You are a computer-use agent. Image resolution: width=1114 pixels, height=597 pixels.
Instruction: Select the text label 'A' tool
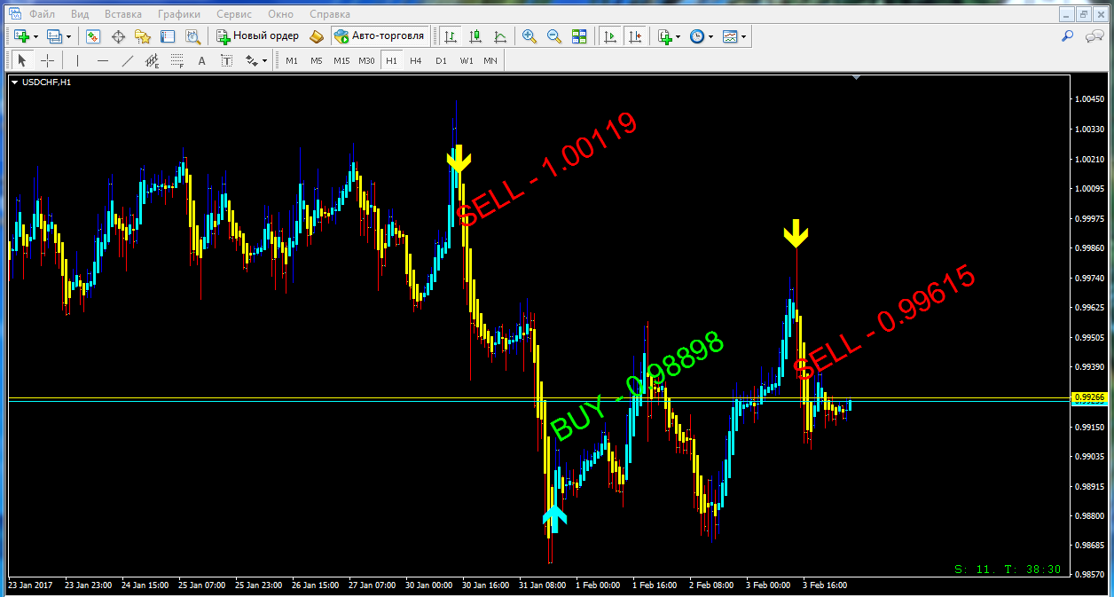(201, 60)
